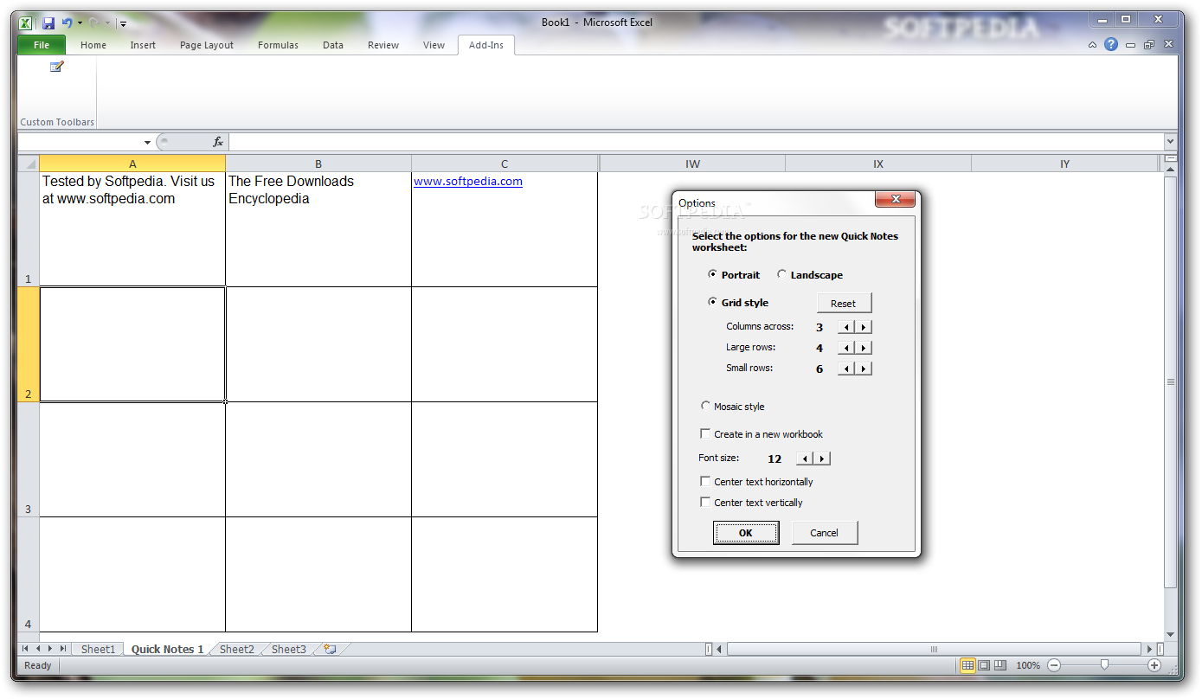Screen dimensions: 1202x699
Task: Go to the next sheet with the tab arrow
Action: click(x=50, y=649)
